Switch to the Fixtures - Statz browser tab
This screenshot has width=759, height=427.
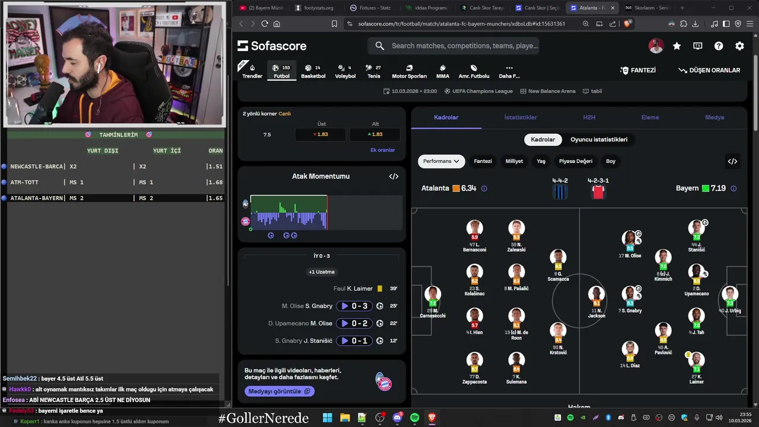tap(371, 8)
